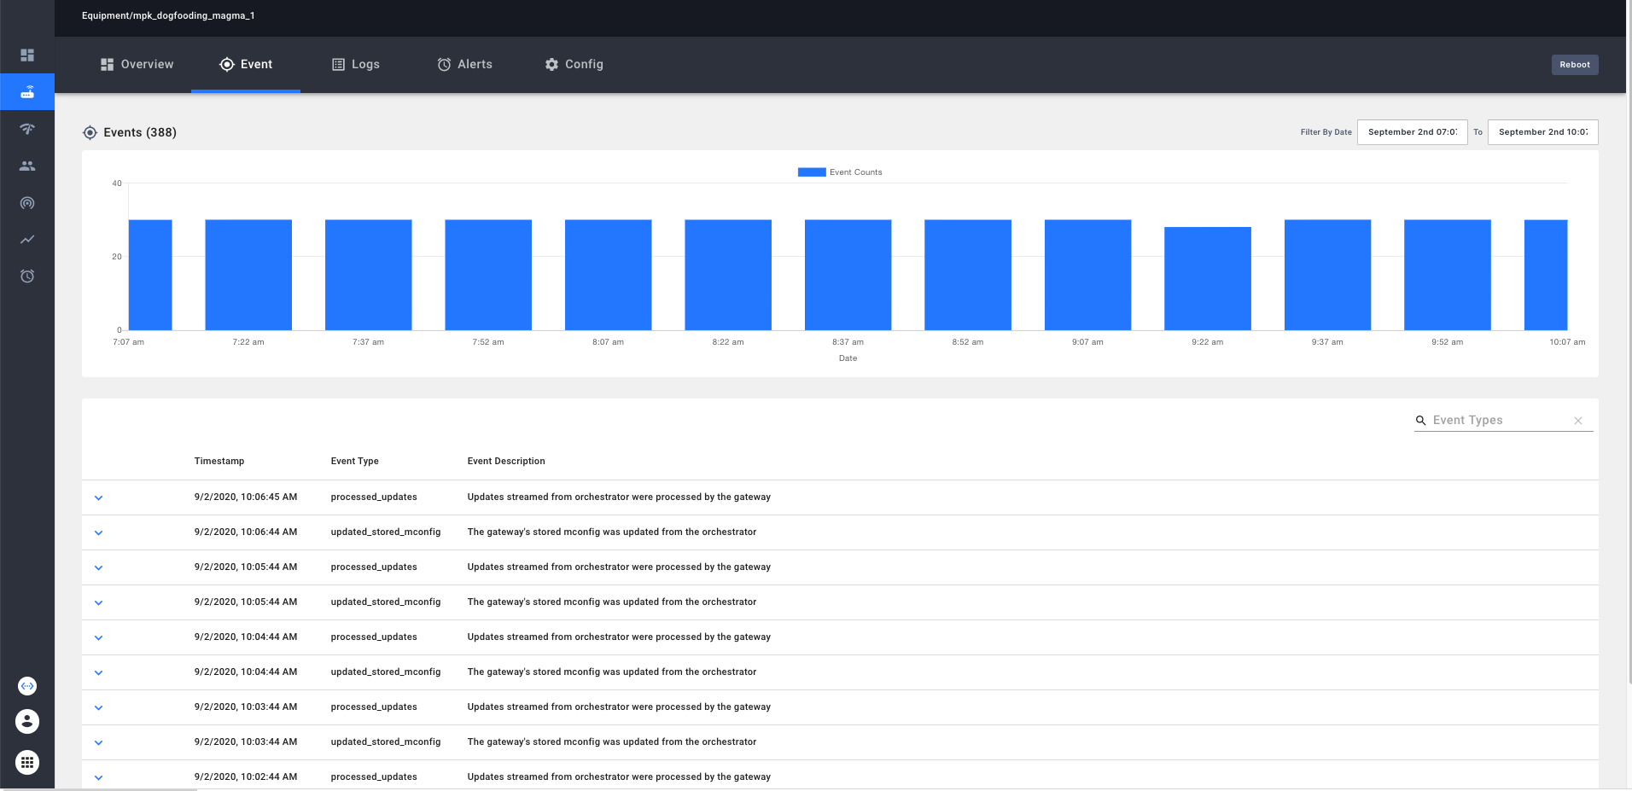Open the traffic radio-signal sidebar icon
The width and height of the screenshot is (1632, 791).
(x=27, y=203)
